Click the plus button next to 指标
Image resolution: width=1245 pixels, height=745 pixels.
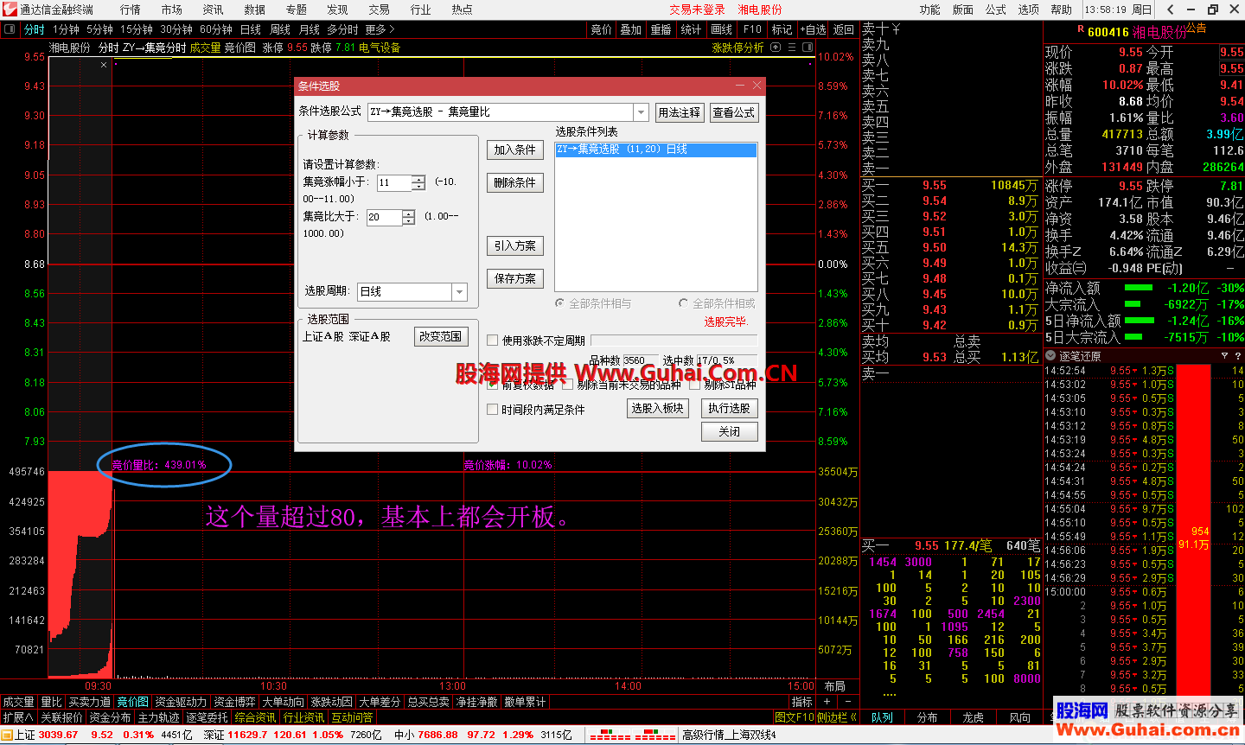(x=827, y=702)
